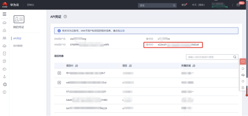Screen dimensions: 248x116
Task: Click the cloud server icon in sidebar
Action: (x=4, y=46)
